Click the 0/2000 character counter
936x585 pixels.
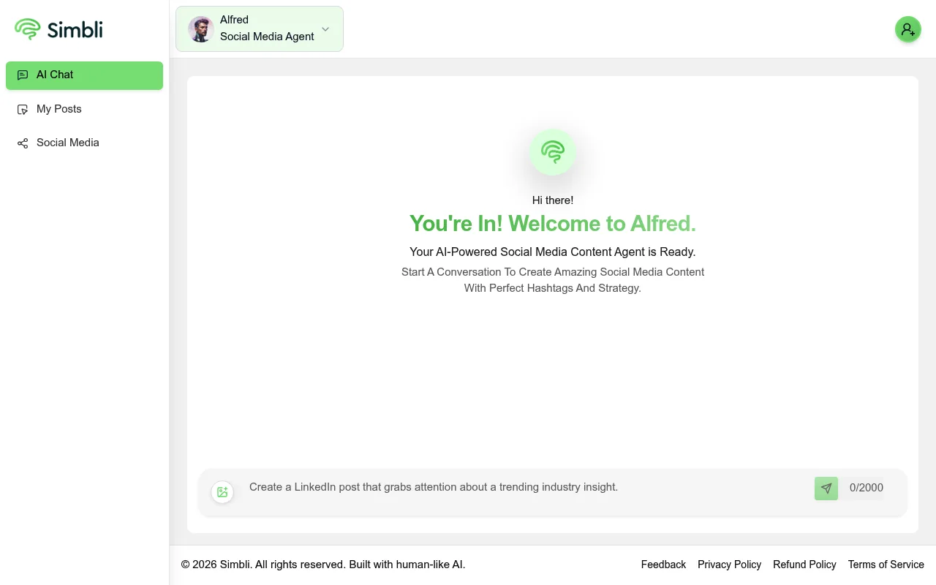tap(867, 488)
